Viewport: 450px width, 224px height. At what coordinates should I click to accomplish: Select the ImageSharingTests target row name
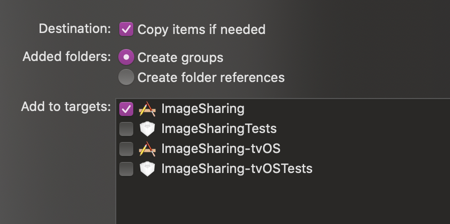tap(219, 128)
